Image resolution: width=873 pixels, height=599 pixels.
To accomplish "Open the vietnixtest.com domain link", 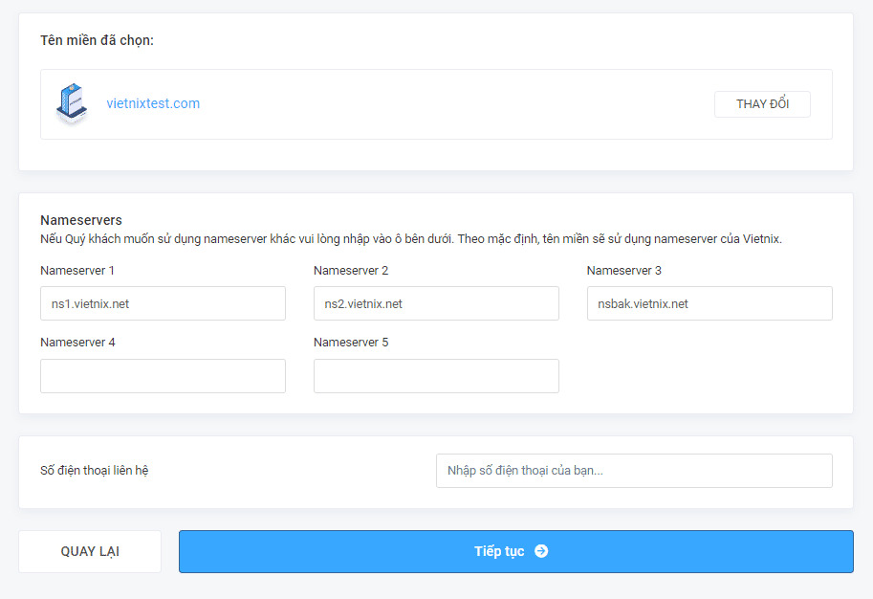I will [x=153, y=103].
